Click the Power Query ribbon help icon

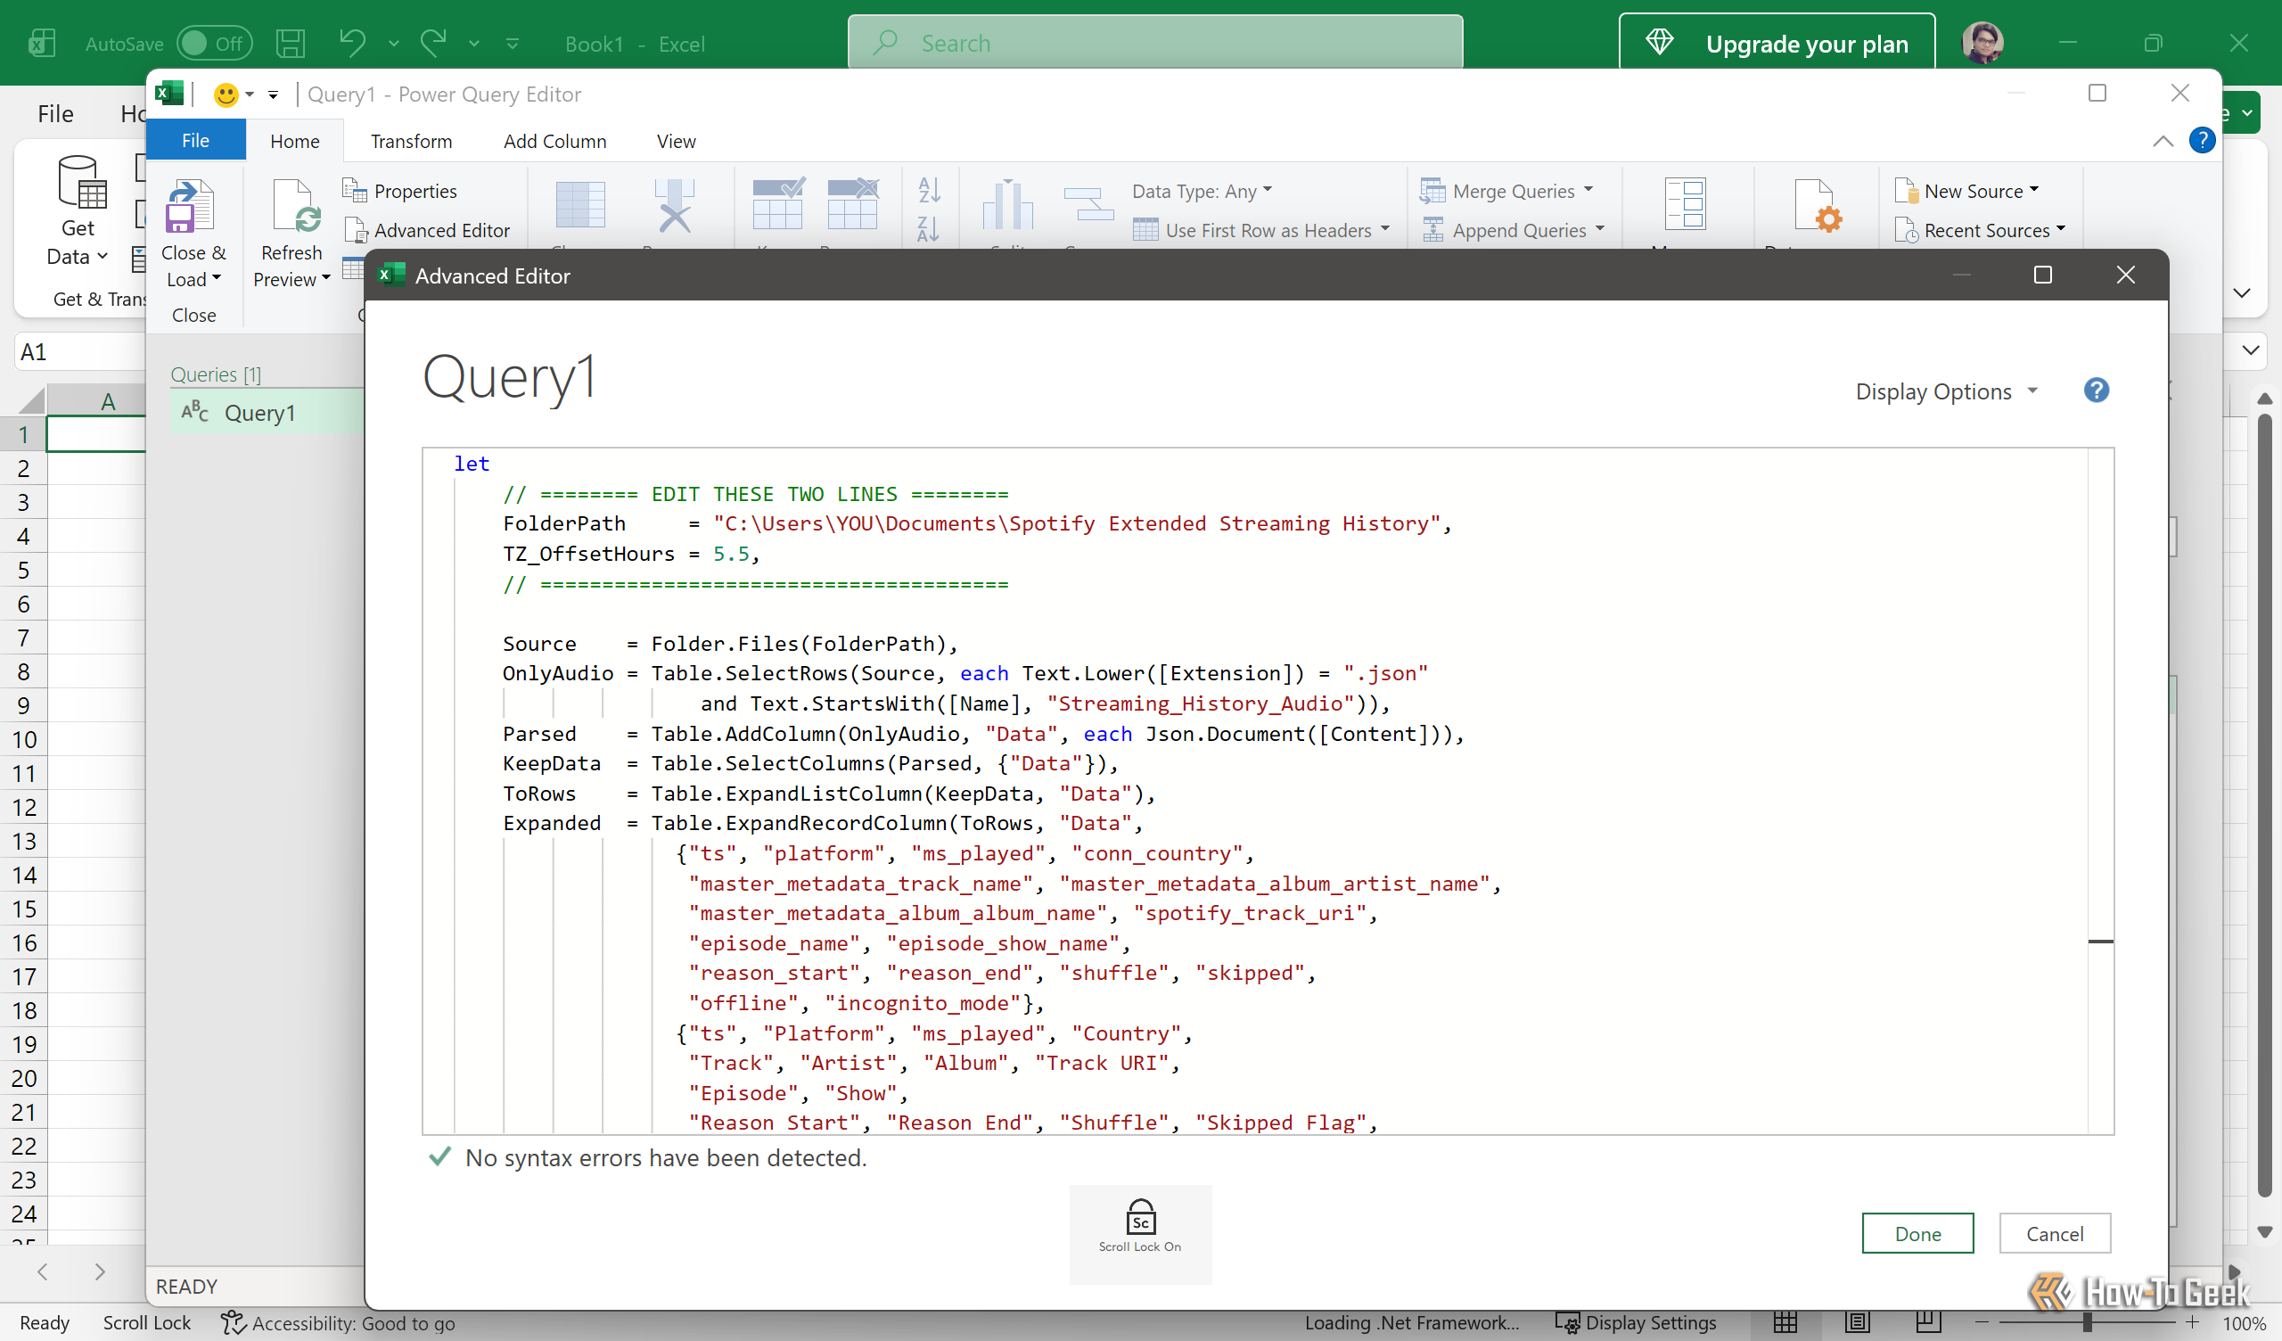coord(2202,141)
